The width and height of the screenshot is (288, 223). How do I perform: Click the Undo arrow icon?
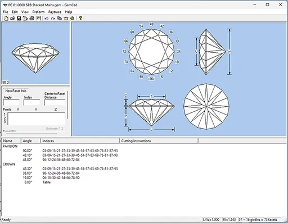(x=47, y=19)
